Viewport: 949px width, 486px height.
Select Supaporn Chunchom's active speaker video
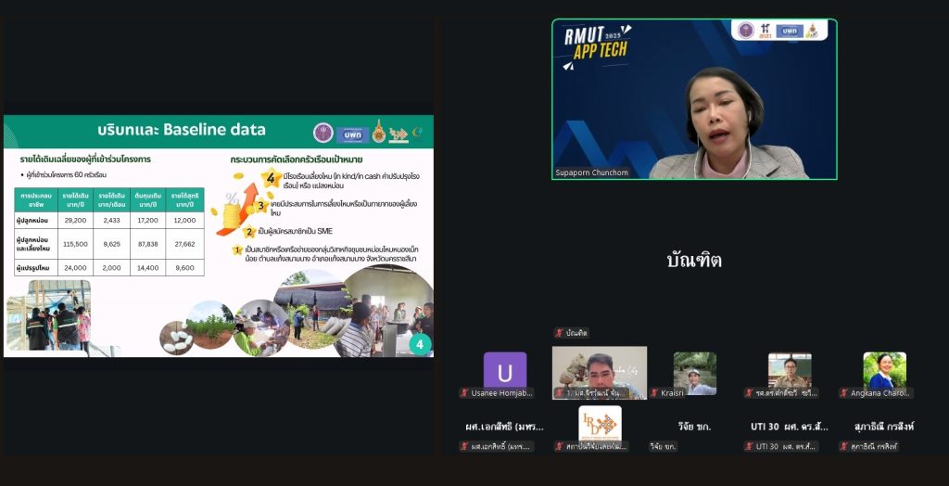(x=694, y=99)
